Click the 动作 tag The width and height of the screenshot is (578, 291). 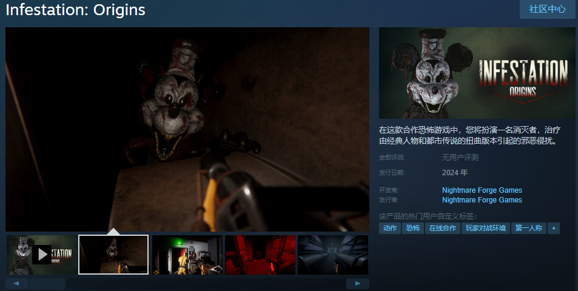tap(389, 228)
